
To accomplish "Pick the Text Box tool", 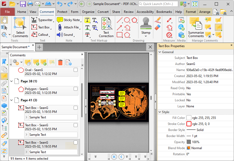I will (x=41, y=27).
